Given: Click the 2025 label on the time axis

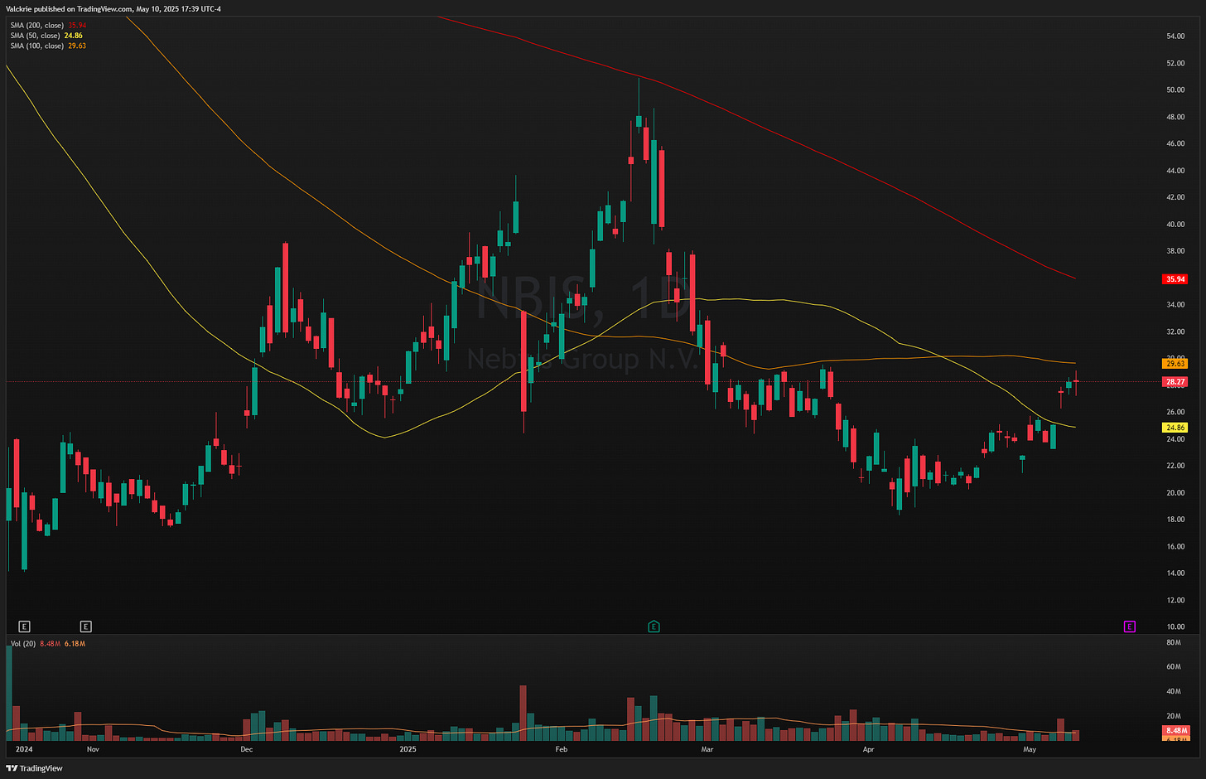Looking at the screenshot, I should pos(408,749).
